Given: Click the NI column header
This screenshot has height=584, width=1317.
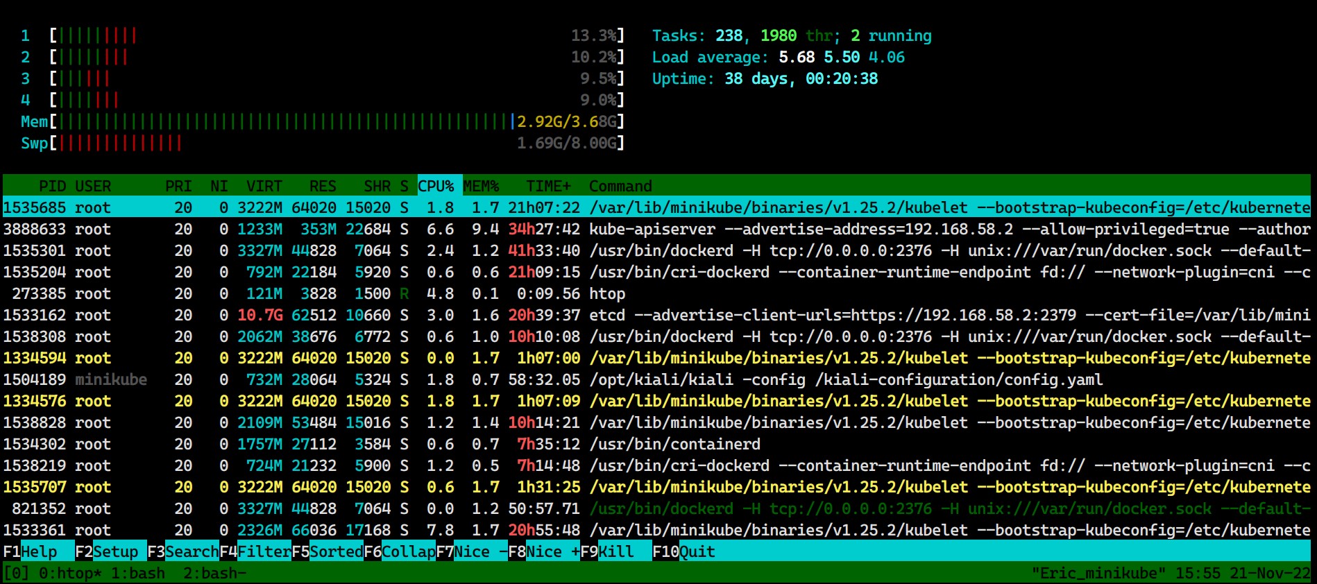Looking at the screenshot, I should [x=219, y=186].
